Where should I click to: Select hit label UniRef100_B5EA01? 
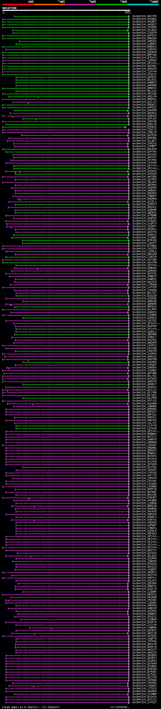click(144, 99)
